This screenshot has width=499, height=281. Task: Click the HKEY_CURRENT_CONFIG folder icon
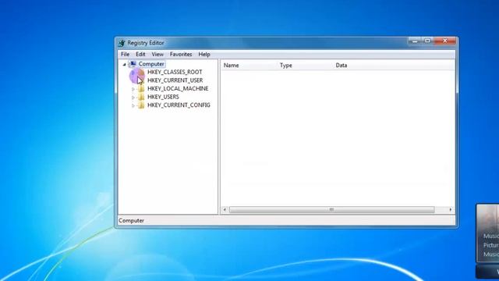tap(141, 105)
